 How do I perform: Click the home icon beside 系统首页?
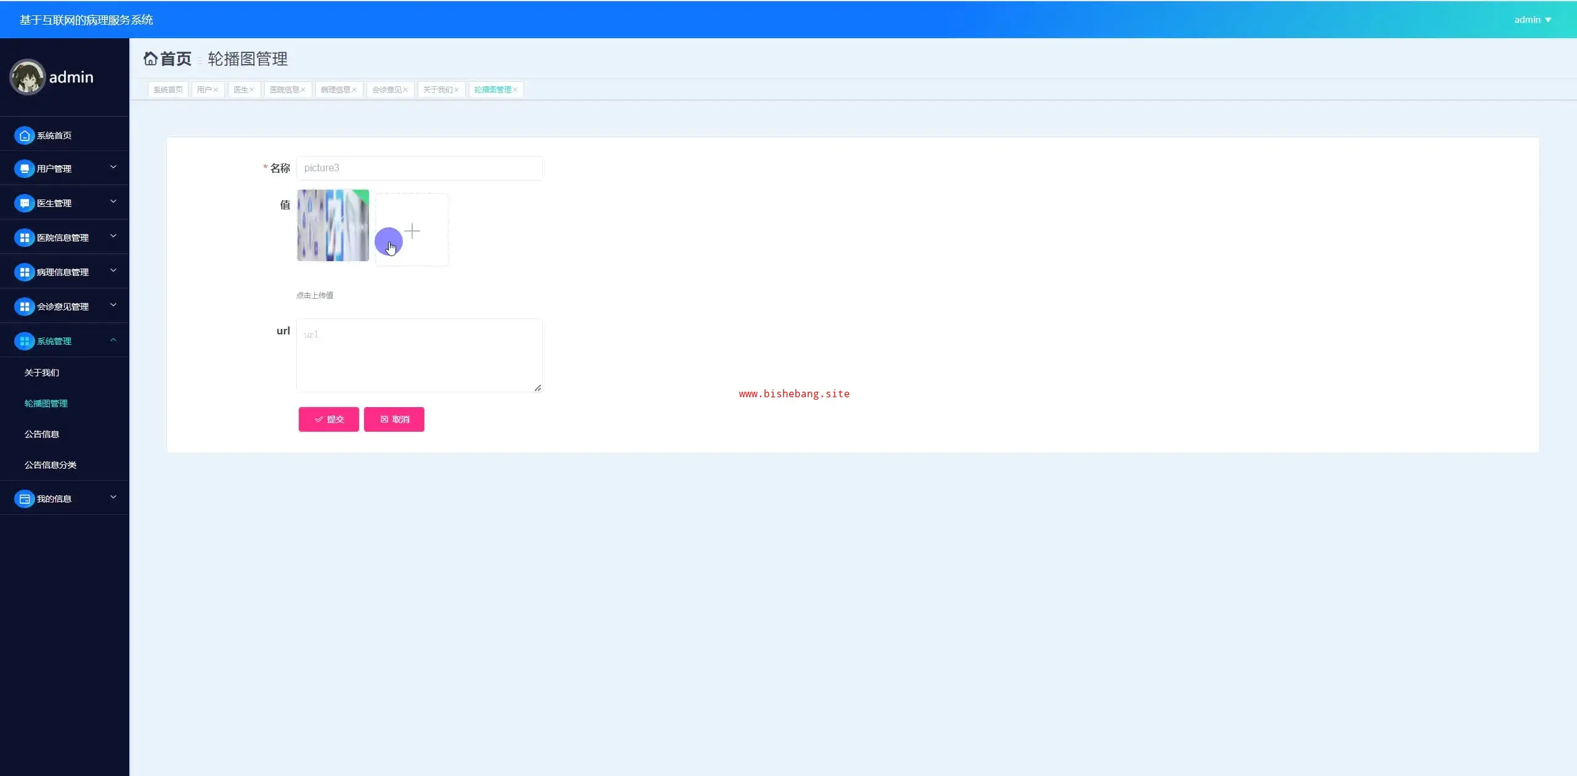tap(24, 135)
